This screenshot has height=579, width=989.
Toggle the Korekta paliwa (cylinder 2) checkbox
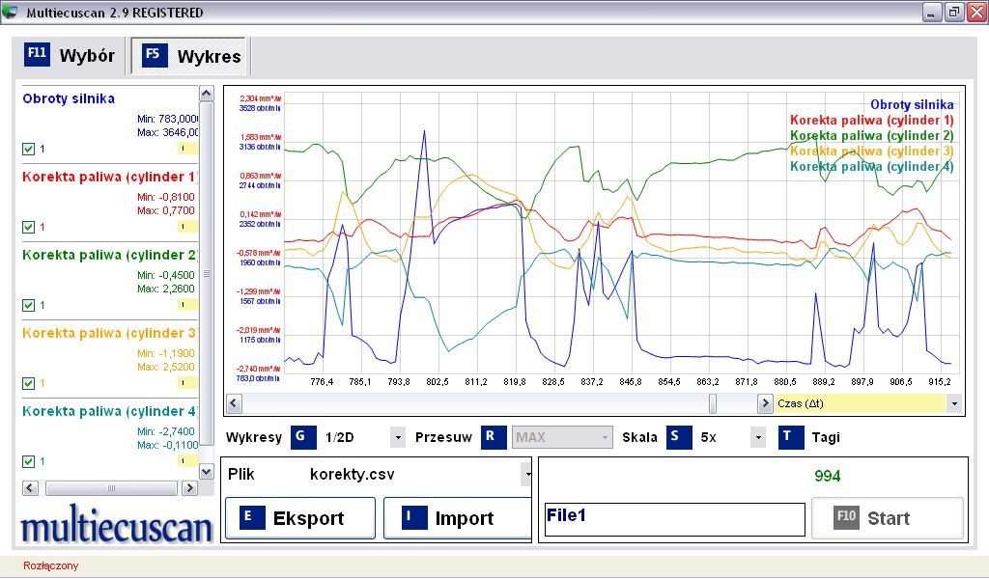28,305
